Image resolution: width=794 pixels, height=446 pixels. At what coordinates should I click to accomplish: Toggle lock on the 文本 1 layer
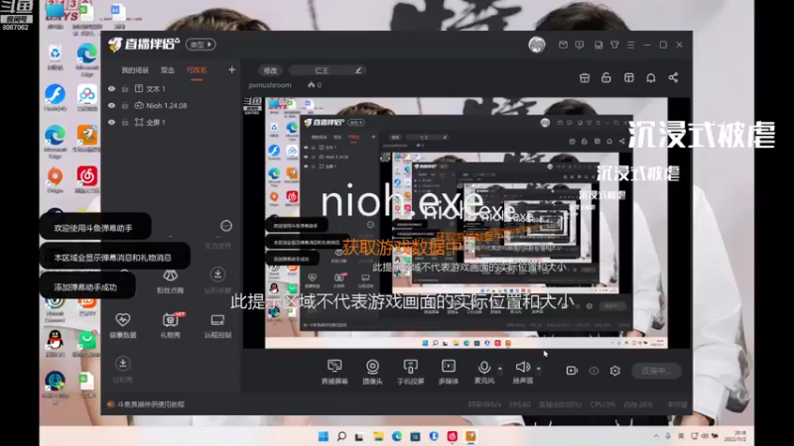point(125,88)
